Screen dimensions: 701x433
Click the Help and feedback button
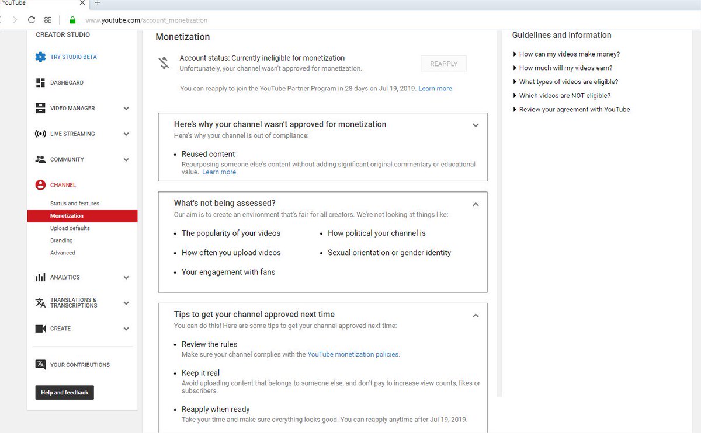click(64, 393)
